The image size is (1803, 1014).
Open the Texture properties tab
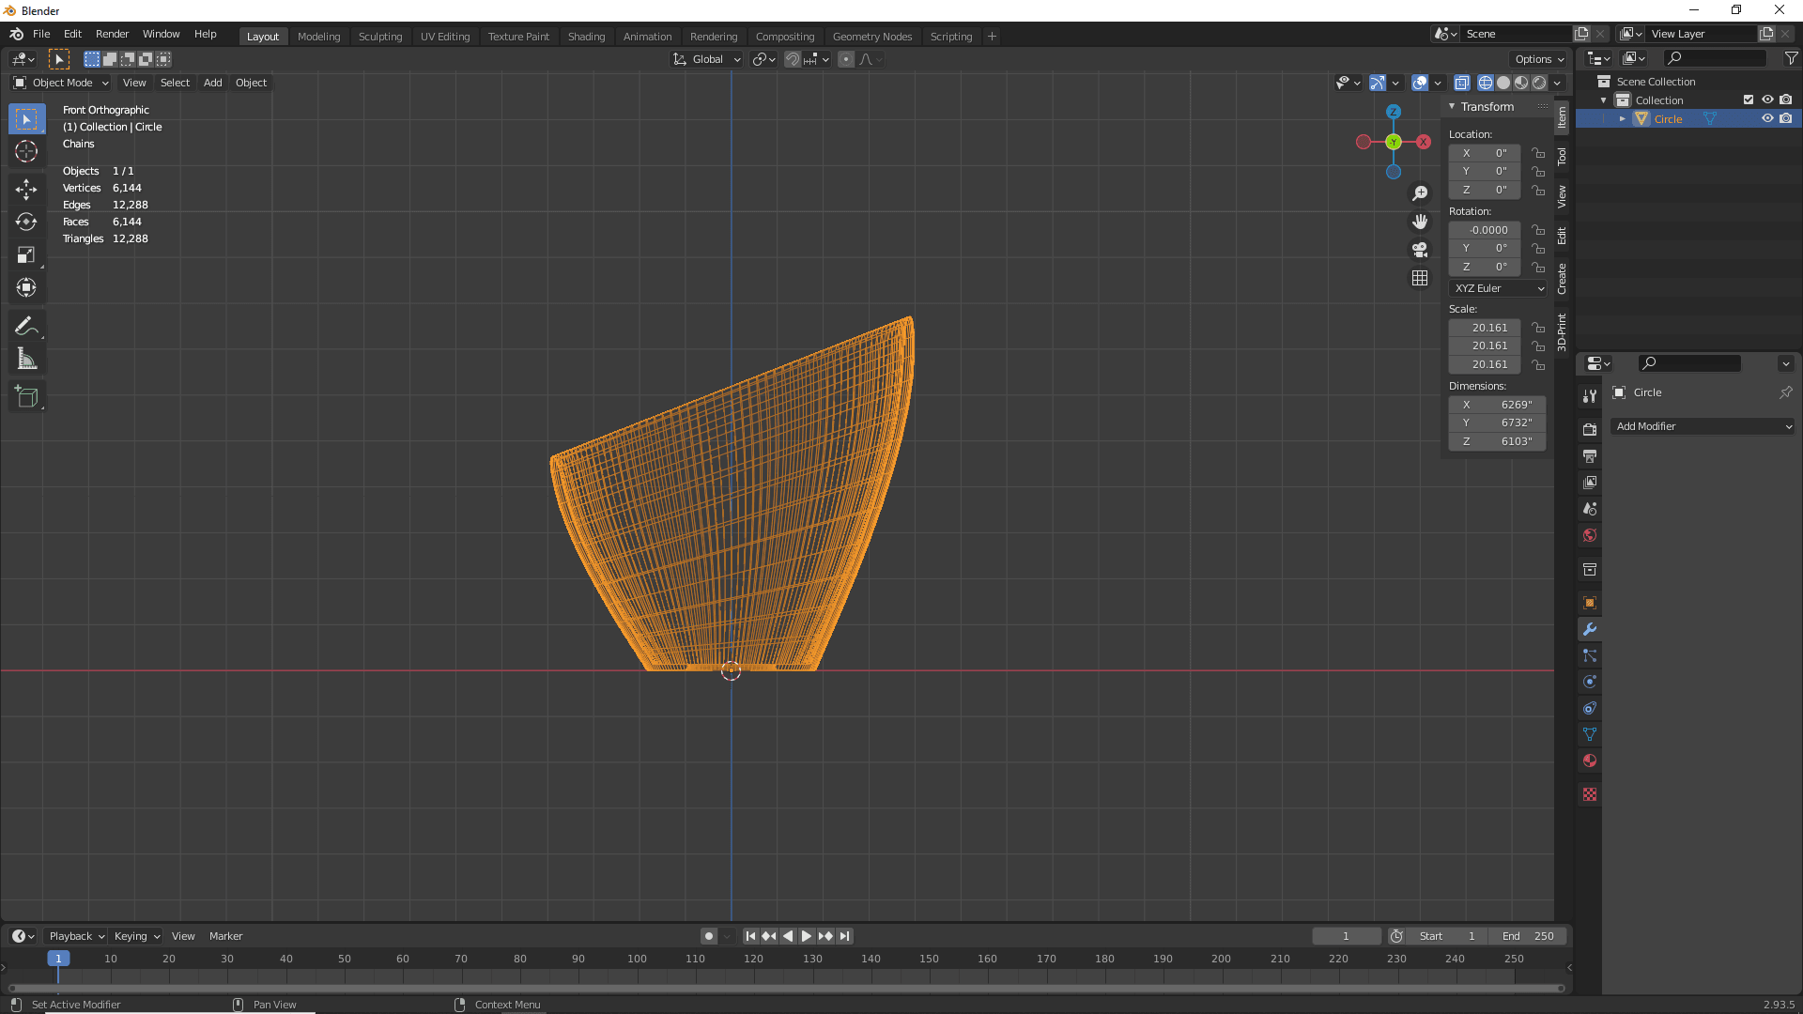click(1590, 794)
